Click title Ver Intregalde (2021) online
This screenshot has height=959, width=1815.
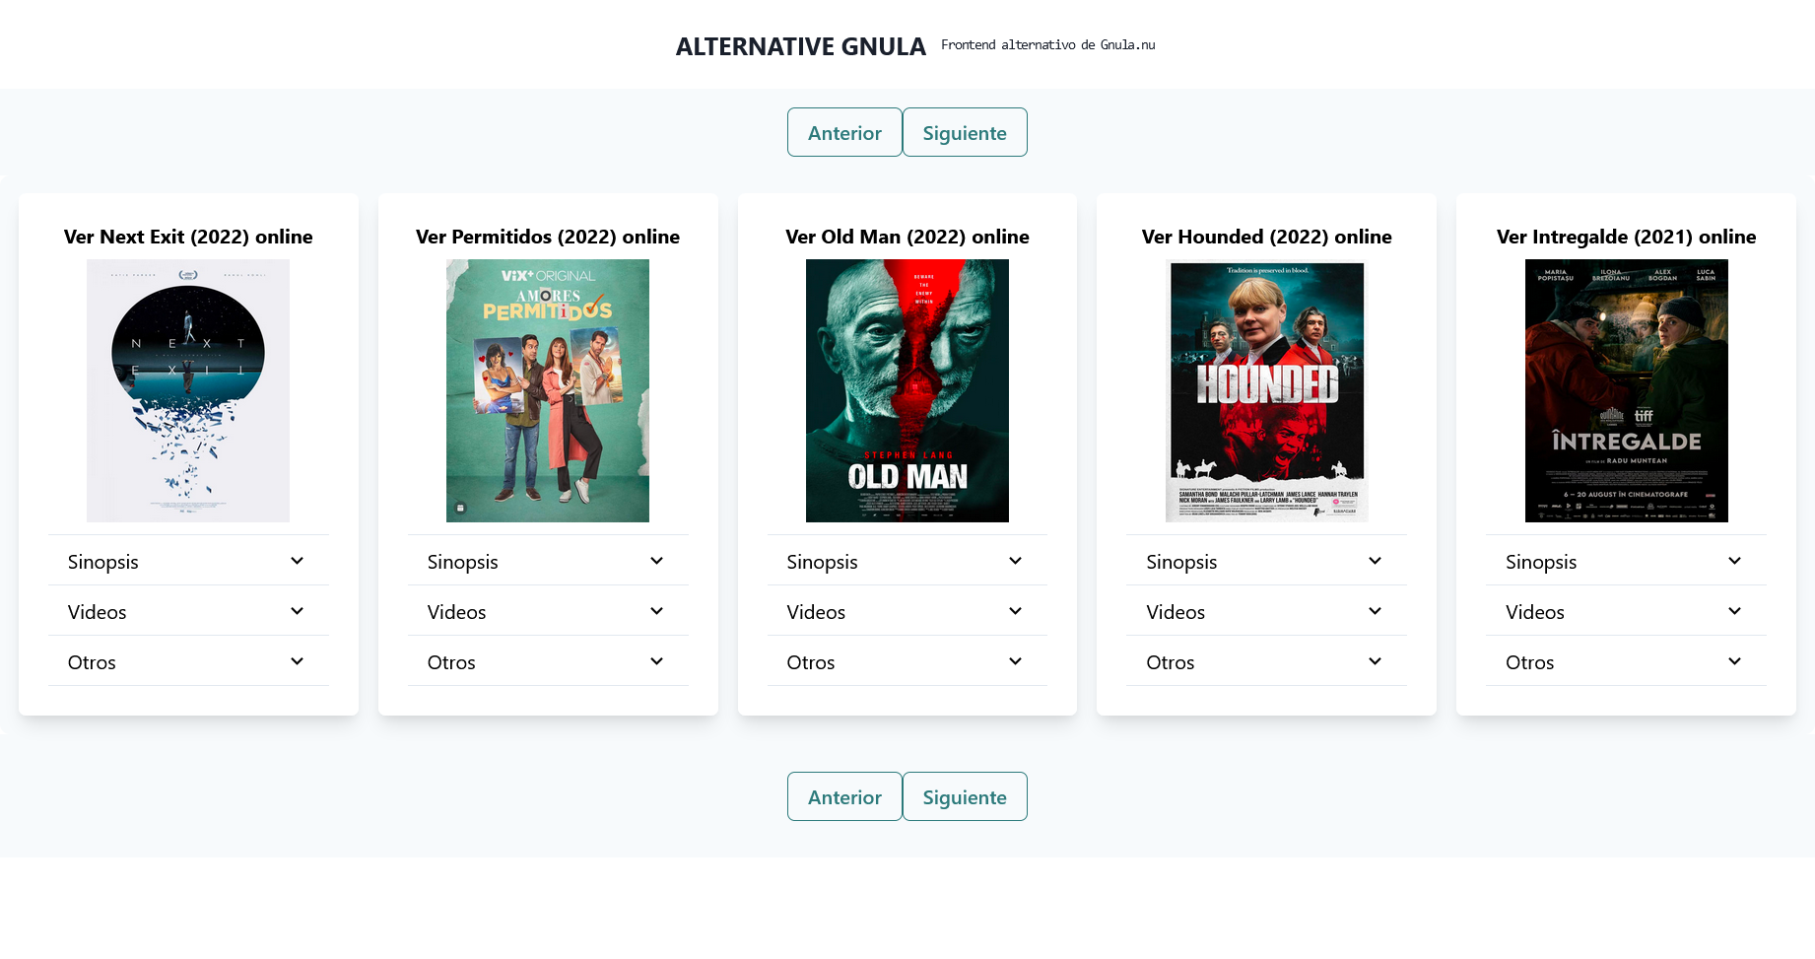1627,237
